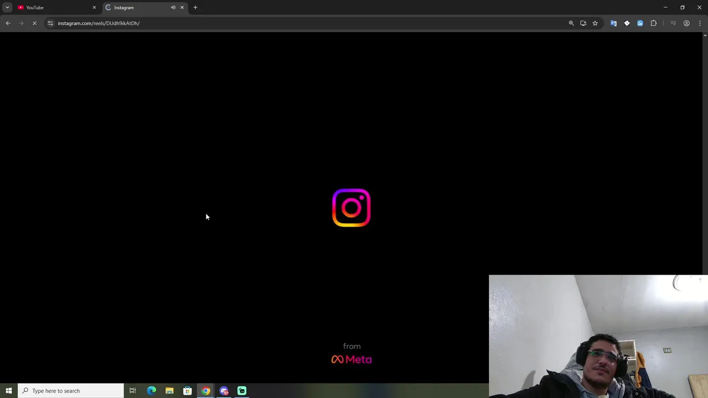View site information icon in address bar
The width and height of the screenshot is (708, 398).
pos(50,23)
